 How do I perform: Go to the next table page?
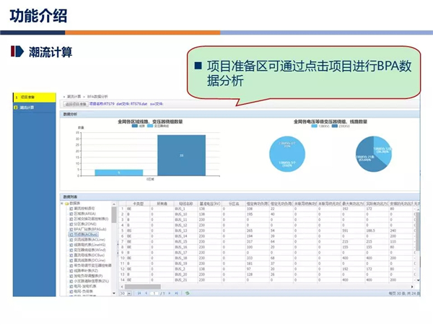click(170, 293)
